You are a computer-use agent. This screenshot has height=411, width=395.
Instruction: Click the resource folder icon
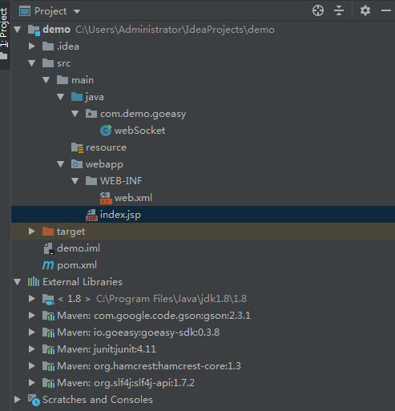pos(78,147)
